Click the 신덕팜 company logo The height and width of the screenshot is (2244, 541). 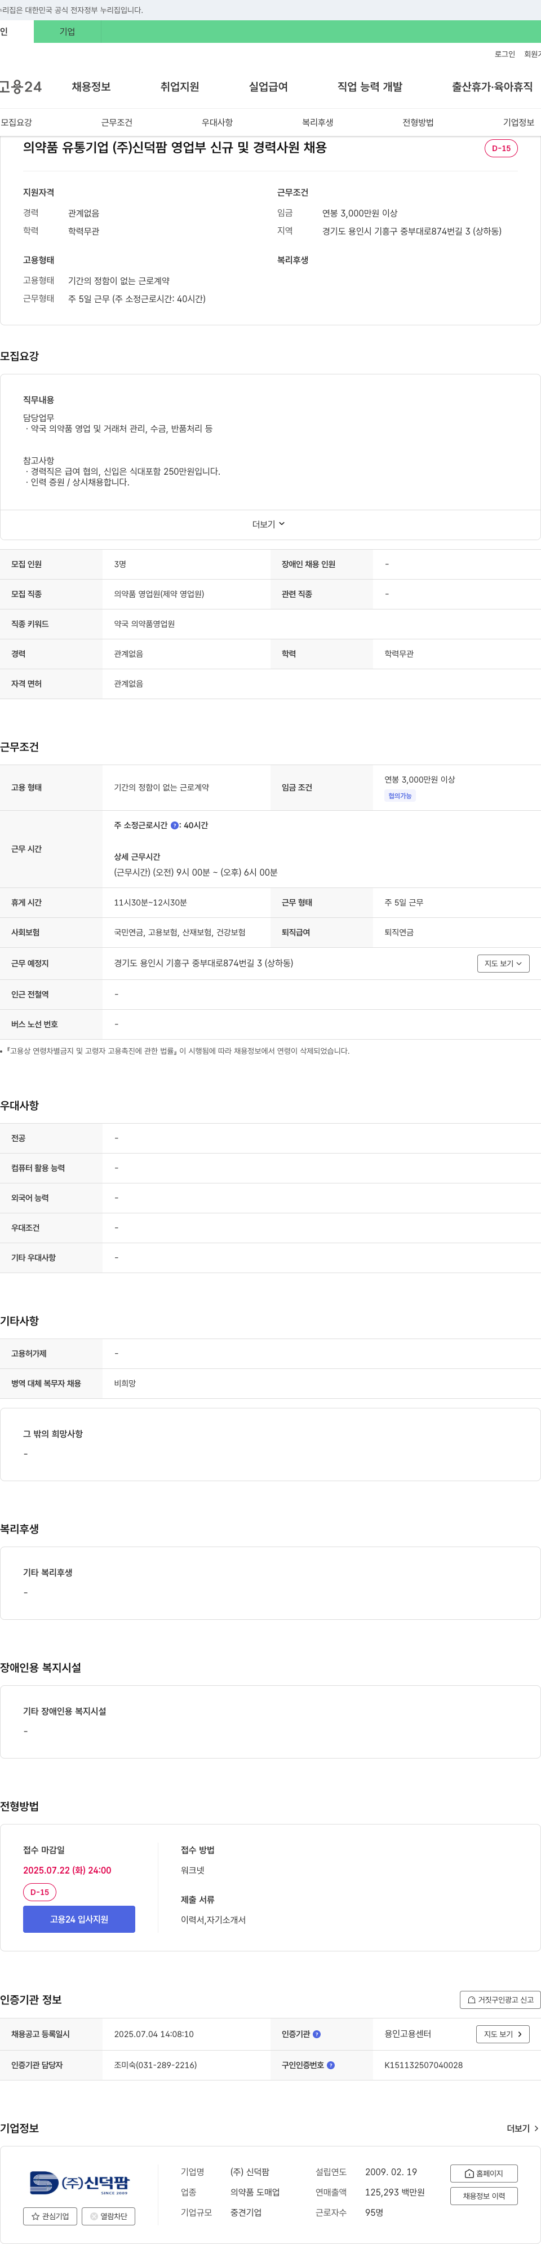click(79, 2182)
